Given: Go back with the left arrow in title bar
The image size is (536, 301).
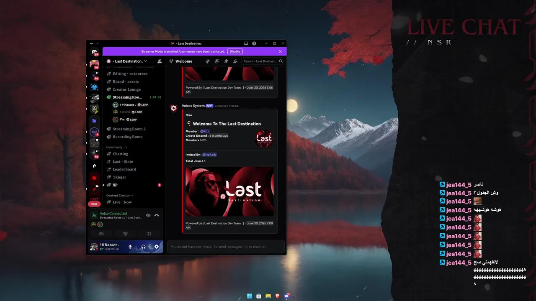Looking at the screenshot, I should click(92, 43).
